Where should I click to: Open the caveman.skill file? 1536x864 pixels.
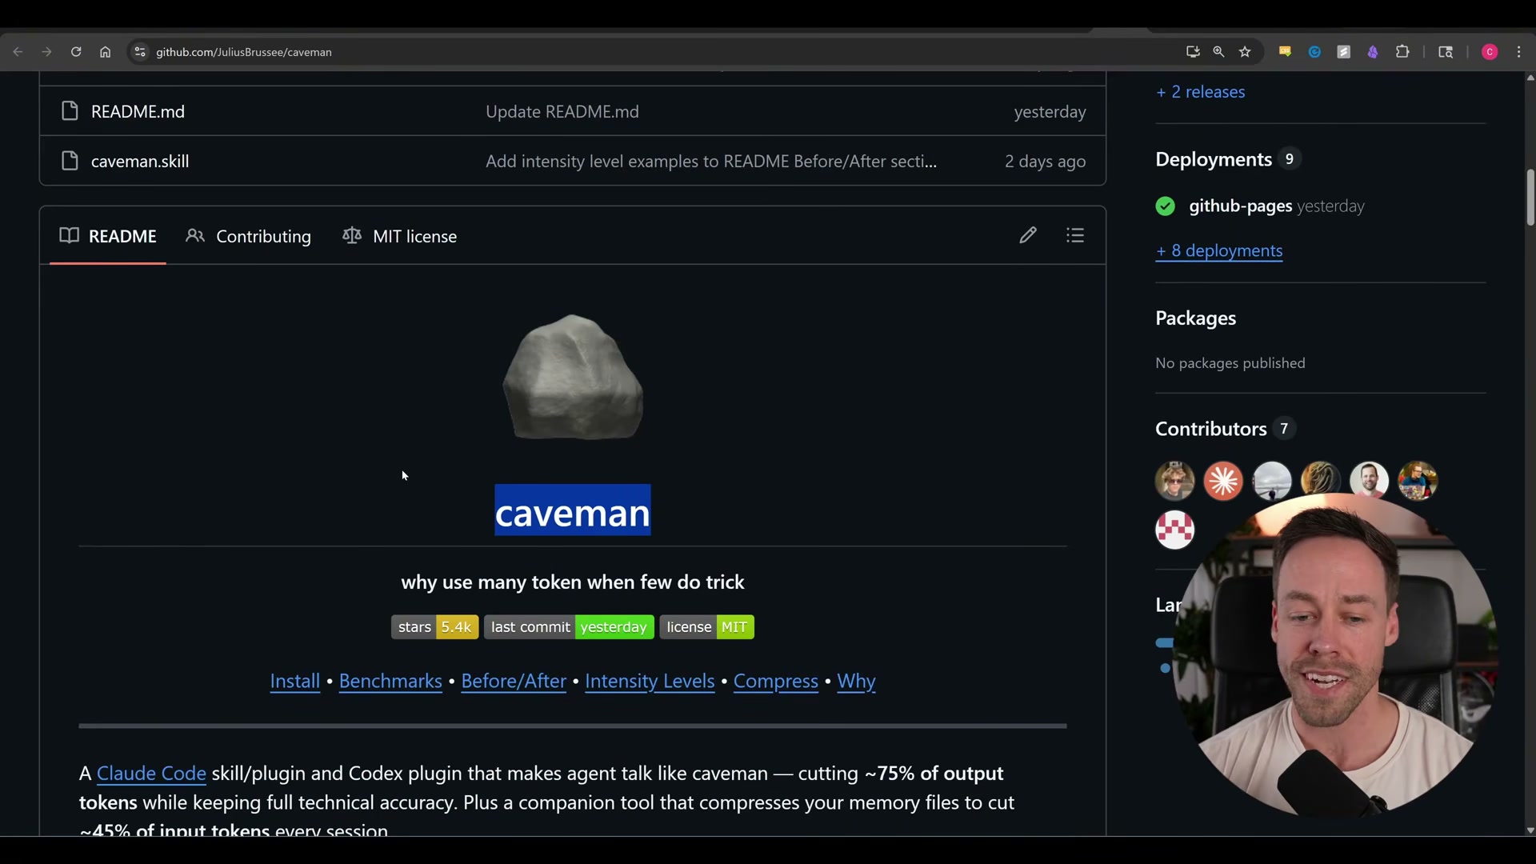(140, 161)
